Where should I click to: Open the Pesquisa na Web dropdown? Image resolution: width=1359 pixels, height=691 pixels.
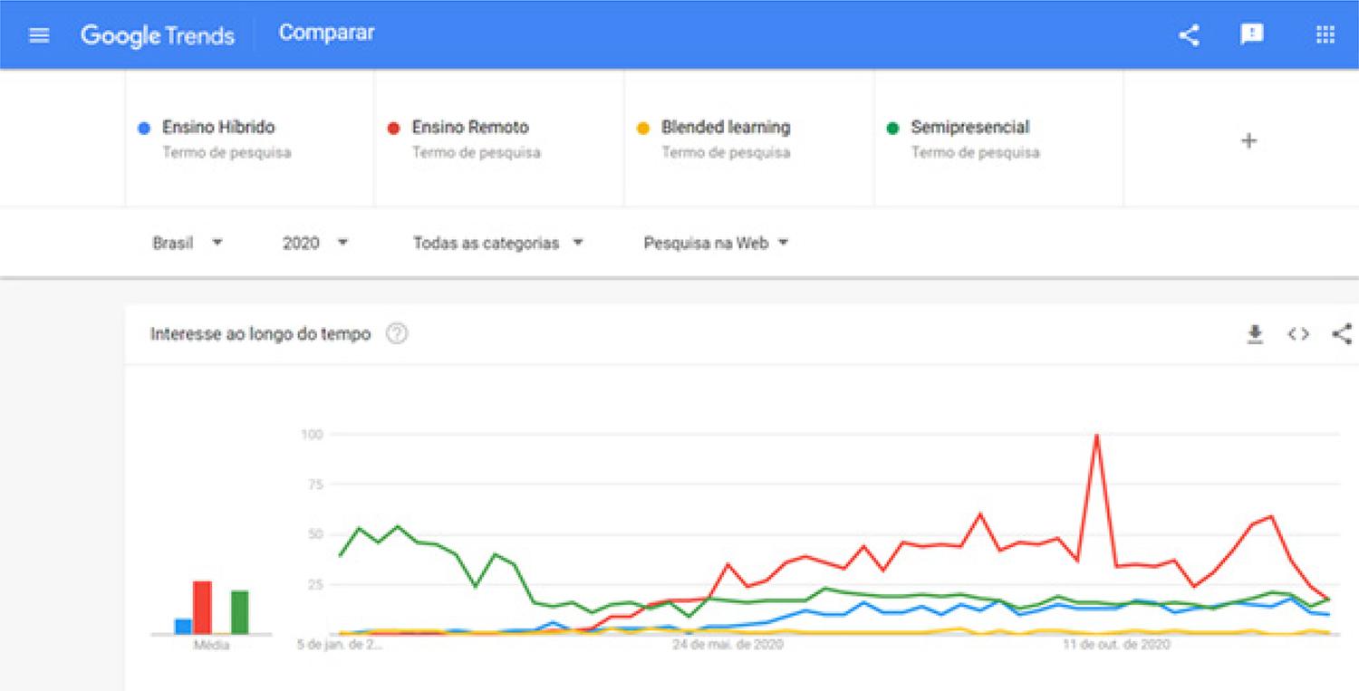(716, 243)
